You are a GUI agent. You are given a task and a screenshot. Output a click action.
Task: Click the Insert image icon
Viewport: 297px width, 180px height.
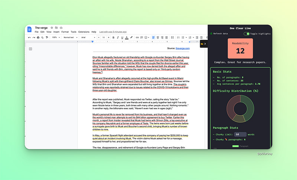[x=146, y=37]
